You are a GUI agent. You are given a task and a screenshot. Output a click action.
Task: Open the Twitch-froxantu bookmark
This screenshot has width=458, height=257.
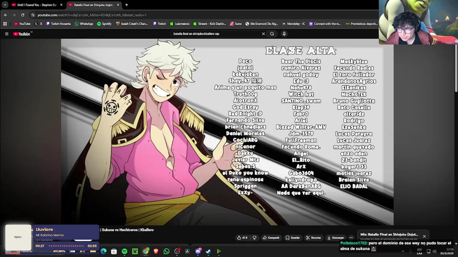coord(58,24)
